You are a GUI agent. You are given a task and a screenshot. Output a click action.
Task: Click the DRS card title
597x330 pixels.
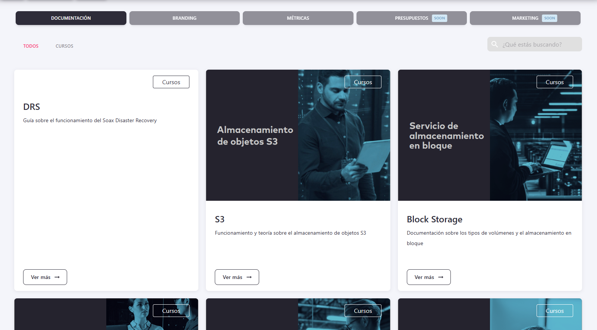32,107
